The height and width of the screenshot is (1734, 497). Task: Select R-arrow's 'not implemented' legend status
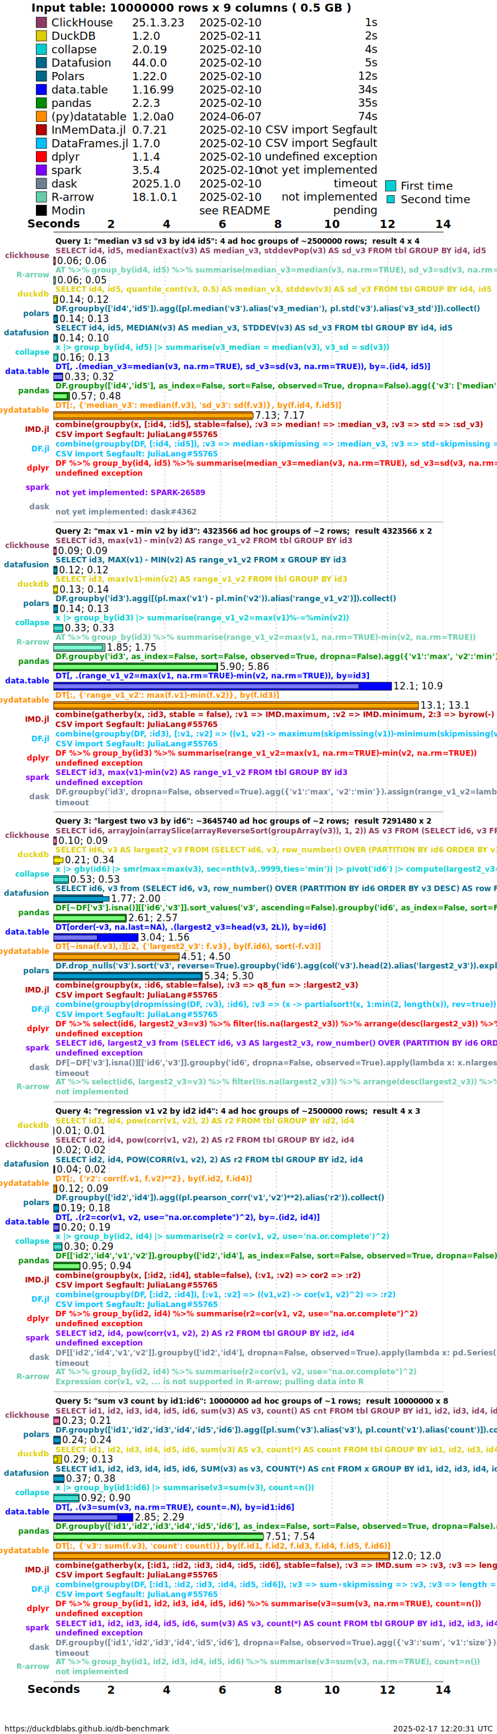click(329, 197)
